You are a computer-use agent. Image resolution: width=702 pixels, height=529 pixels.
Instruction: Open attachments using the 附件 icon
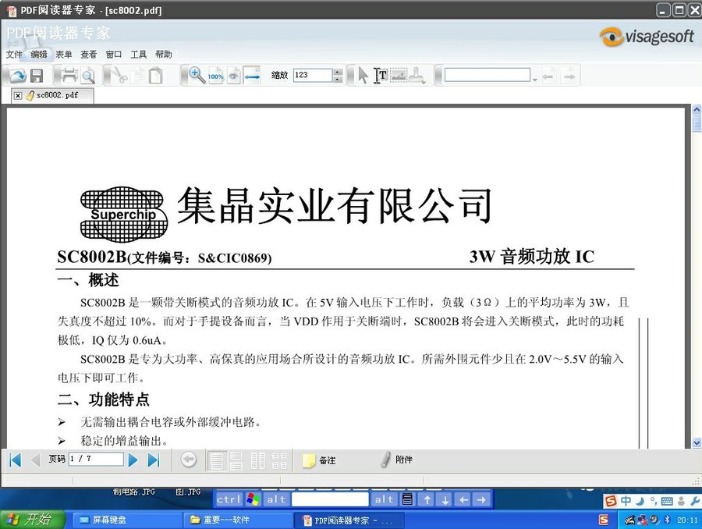click(x=385, y=460)
